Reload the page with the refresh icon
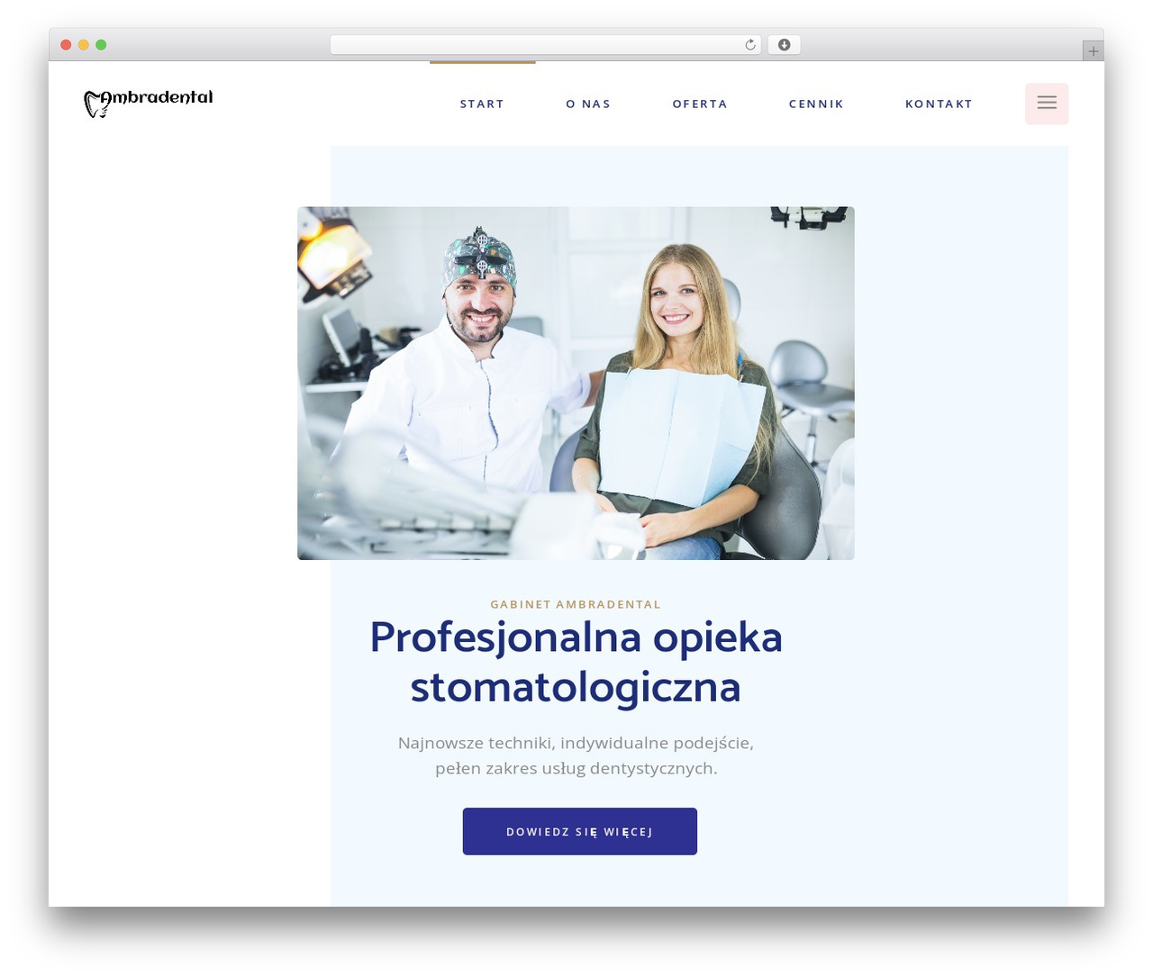The width and height of the screenshot is (1153, 976). [750, 45]
